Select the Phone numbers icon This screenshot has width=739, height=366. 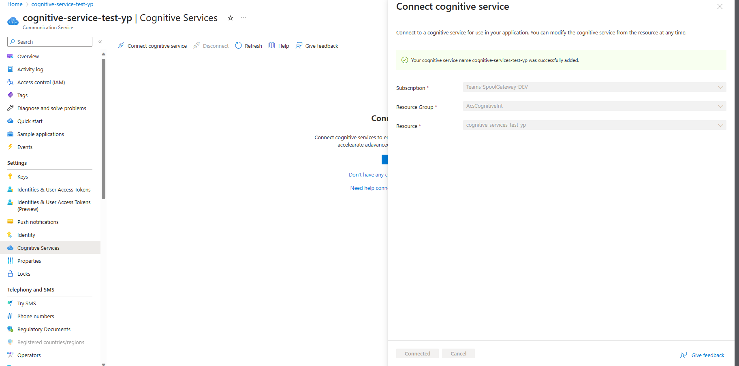coord(10,316)
